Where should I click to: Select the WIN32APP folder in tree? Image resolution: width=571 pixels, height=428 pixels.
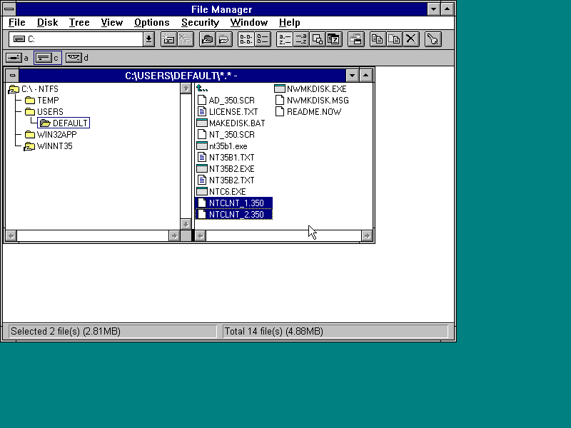51,135
